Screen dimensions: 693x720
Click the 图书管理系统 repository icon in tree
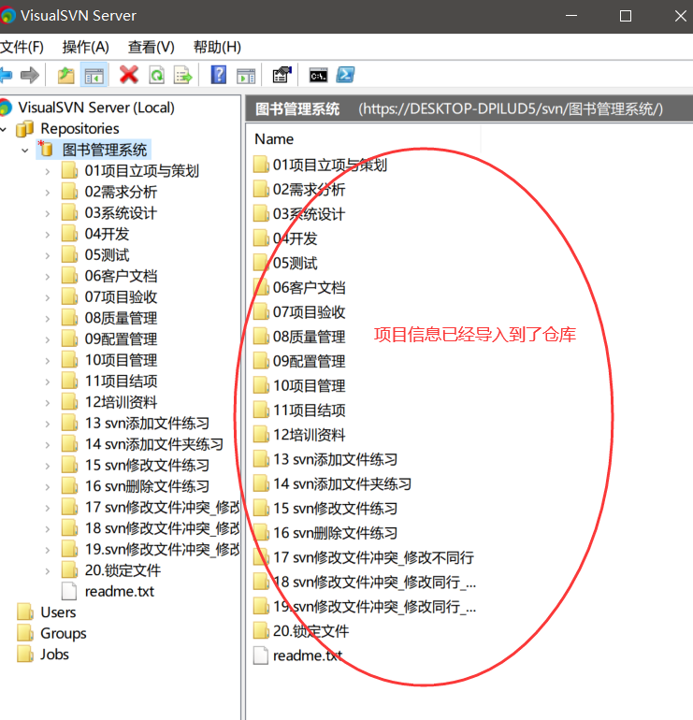click(x=46, y=150)
